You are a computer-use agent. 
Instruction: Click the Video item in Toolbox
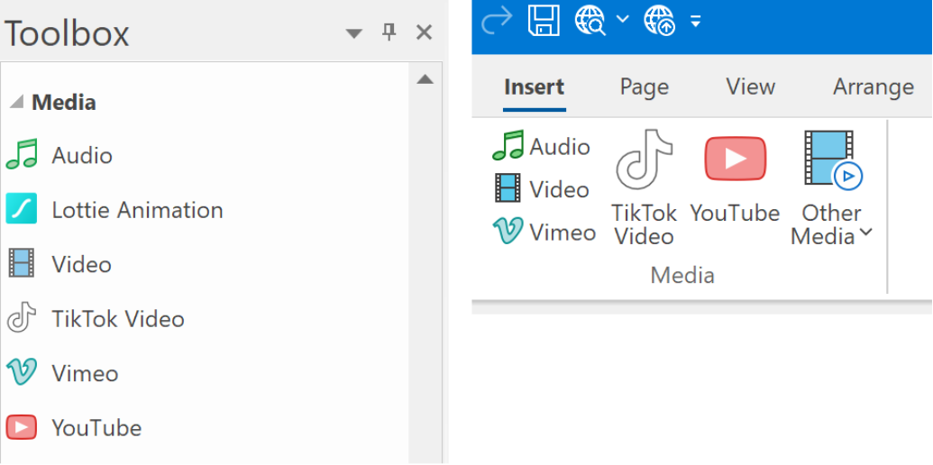click(x=59, y=265)
